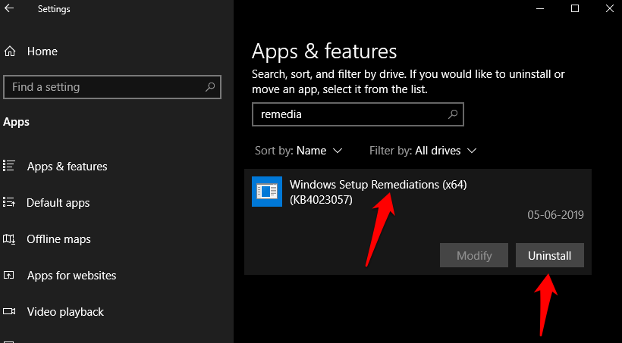The image size is (622, 343).
Task: Uninstall Windows Setup Remediations
Action: [549, 256]
